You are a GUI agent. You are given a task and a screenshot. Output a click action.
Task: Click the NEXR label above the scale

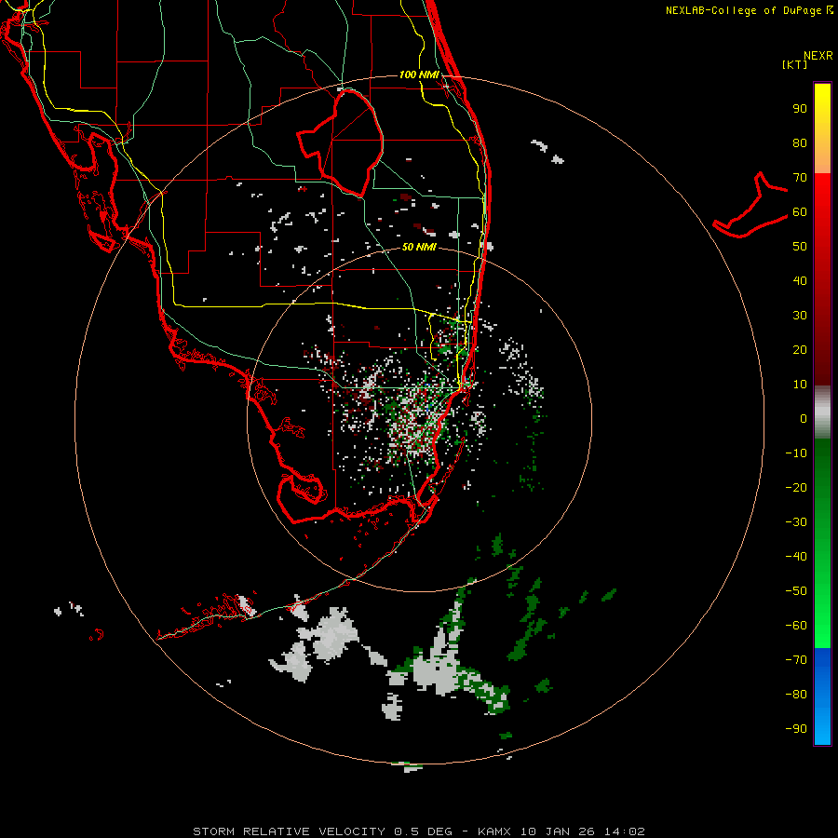(x=818, y=56)
